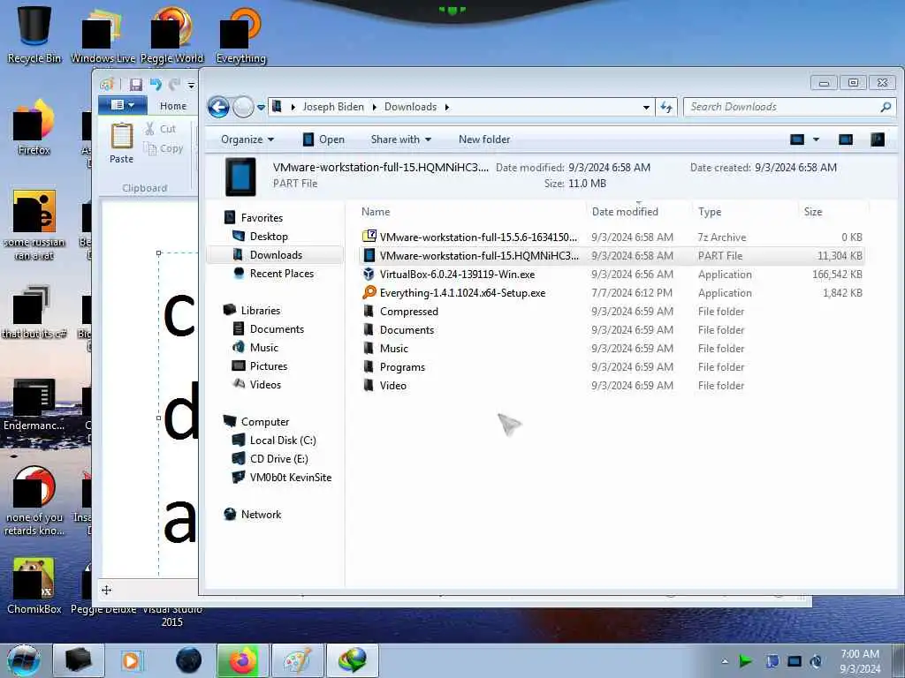Image resolution: width=905 pixels, height=678 pixels.
Task: Click Undo in Paint quick access toolbar
Action: coord(156,85)
